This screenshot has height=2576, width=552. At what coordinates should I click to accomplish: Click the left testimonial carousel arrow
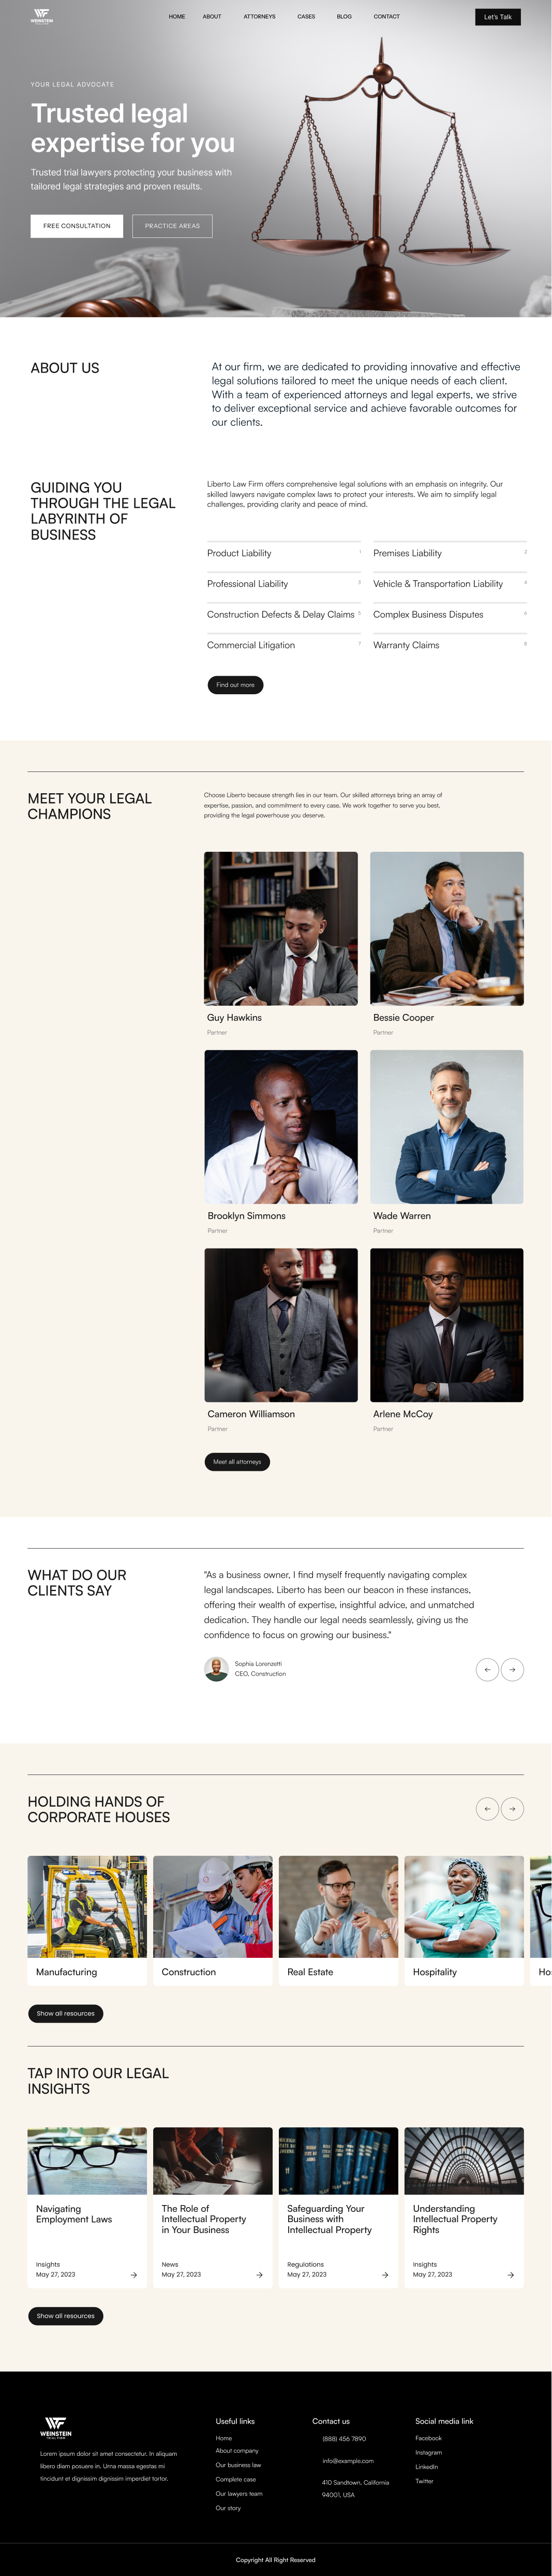tap(487, 1670)
